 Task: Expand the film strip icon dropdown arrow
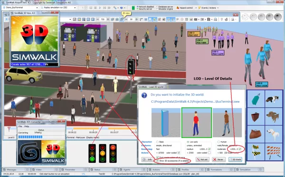[211, 20]
